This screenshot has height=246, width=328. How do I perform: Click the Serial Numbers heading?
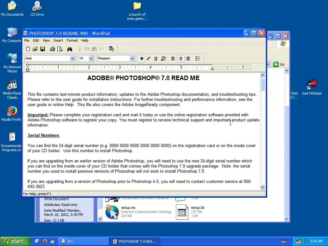pos(44,135)
